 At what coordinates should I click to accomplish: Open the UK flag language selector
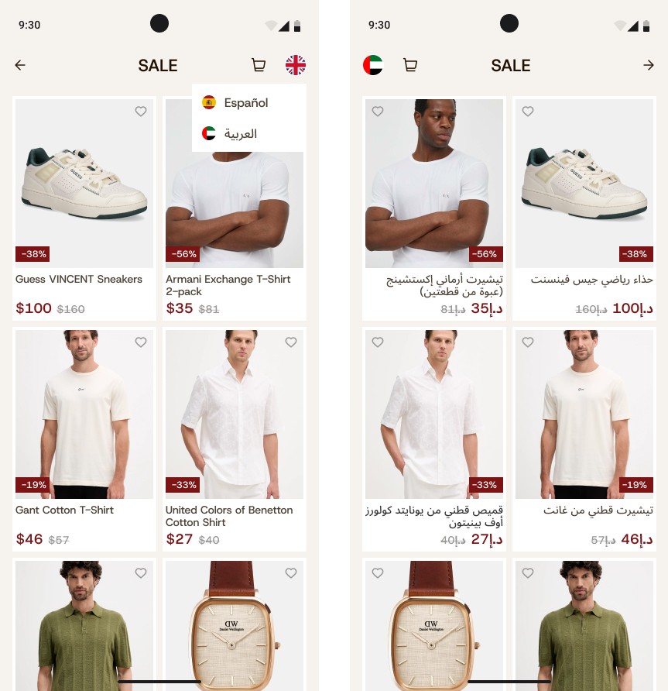pos(296,65)
